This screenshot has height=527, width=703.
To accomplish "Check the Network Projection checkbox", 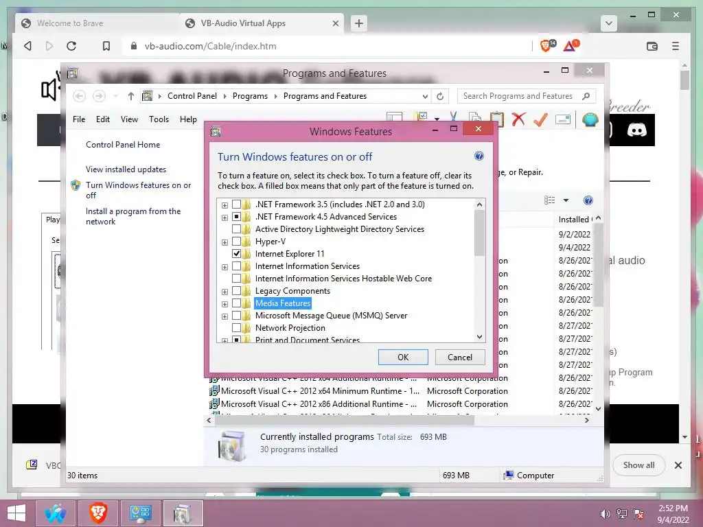I will coord(236,328).
